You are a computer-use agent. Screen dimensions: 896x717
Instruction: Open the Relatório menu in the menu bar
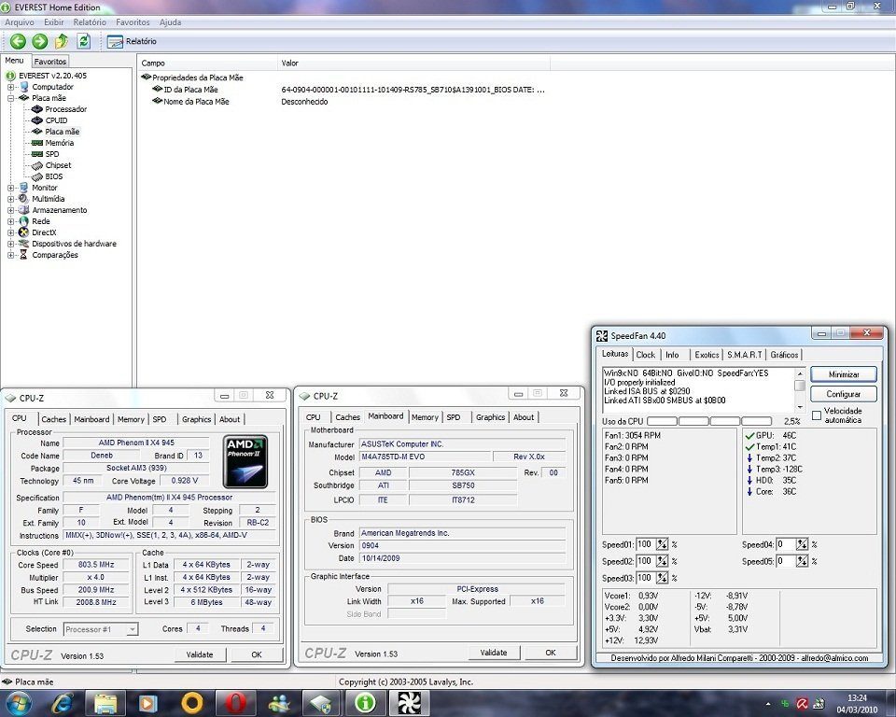(x=90, y=22)
